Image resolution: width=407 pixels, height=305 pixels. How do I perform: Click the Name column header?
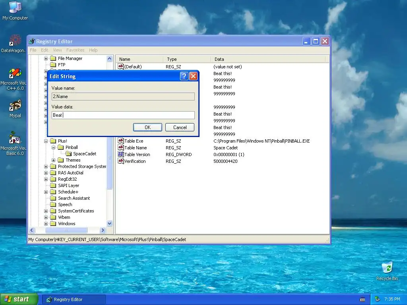point(140,59)
